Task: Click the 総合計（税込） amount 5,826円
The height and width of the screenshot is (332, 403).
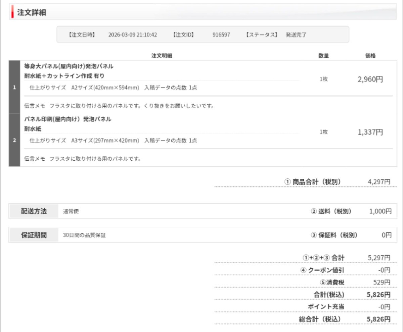Action: [378, 319]
